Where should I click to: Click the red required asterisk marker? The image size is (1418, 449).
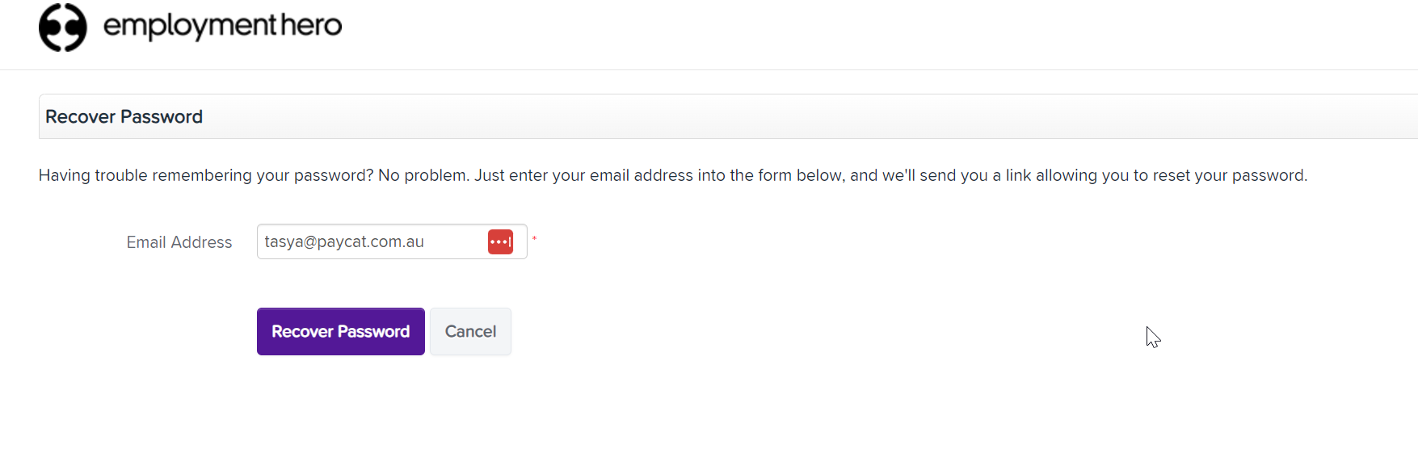pyautogui.click(x=534, y=239)
